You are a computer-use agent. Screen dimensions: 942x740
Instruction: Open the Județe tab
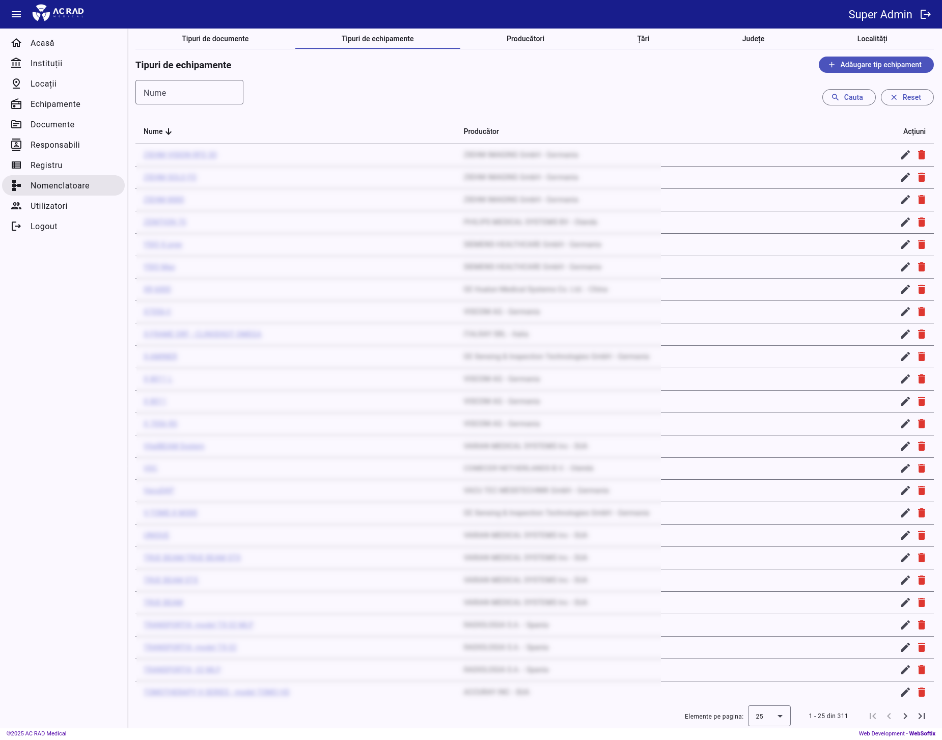point(753,39)
